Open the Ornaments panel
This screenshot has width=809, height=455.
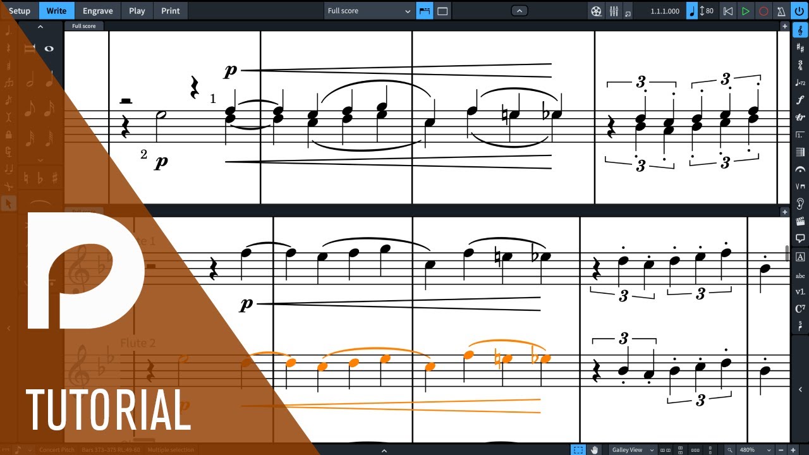point(800,117)
